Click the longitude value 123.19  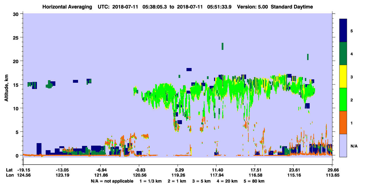coord(62,175)
